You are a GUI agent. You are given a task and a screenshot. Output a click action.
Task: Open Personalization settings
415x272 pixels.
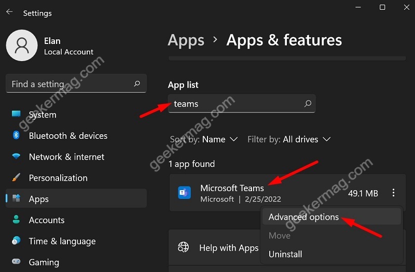76,178
